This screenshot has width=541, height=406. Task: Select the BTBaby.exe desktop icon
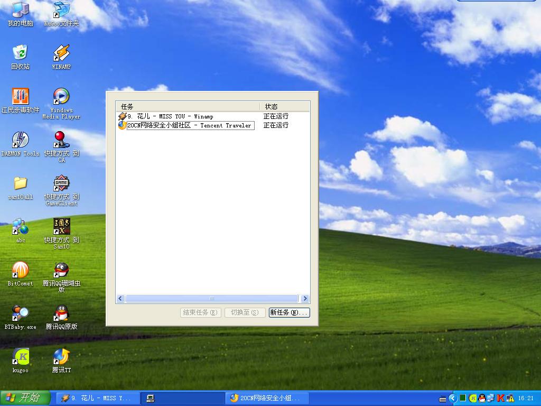[21, 318]
